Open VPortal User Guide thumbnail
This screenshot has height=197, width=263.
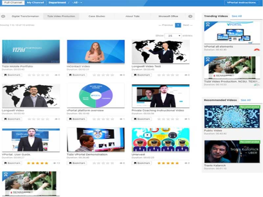point(31,140)
